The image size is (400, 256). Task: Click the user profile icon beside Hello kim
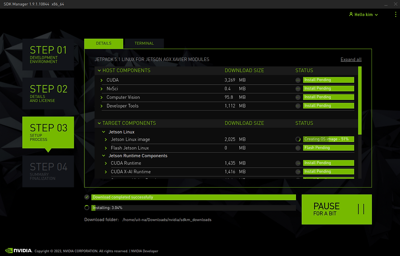[x=351, y=14]
